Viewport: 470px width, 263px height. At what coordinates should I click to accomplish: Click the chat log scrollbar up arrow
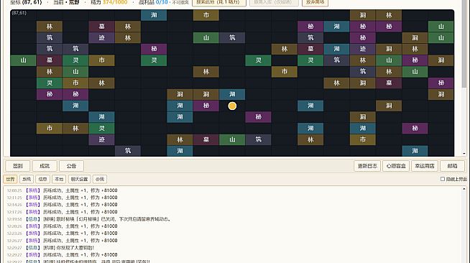coord(464,189)
